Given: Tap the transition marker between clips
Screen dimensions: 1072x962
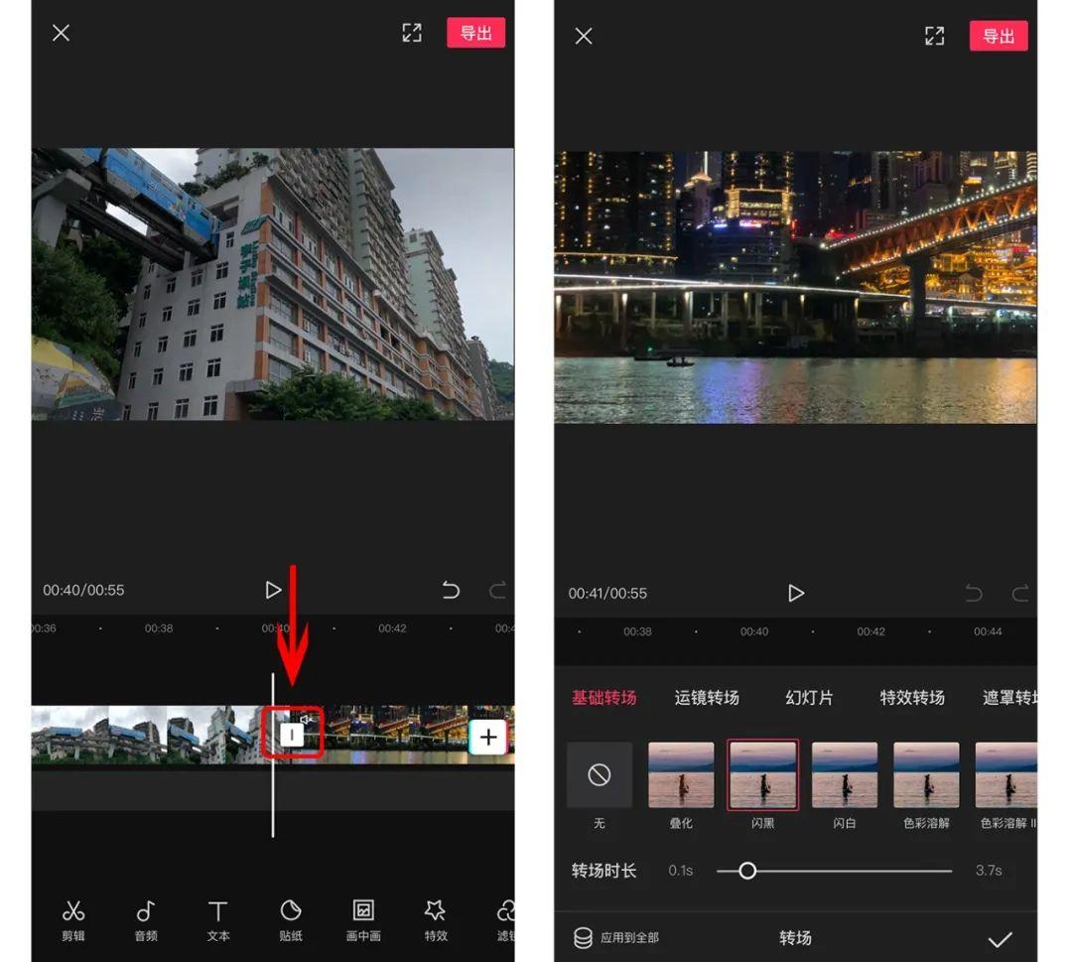Looking at the screenshot, I should [x=292, y=735].
